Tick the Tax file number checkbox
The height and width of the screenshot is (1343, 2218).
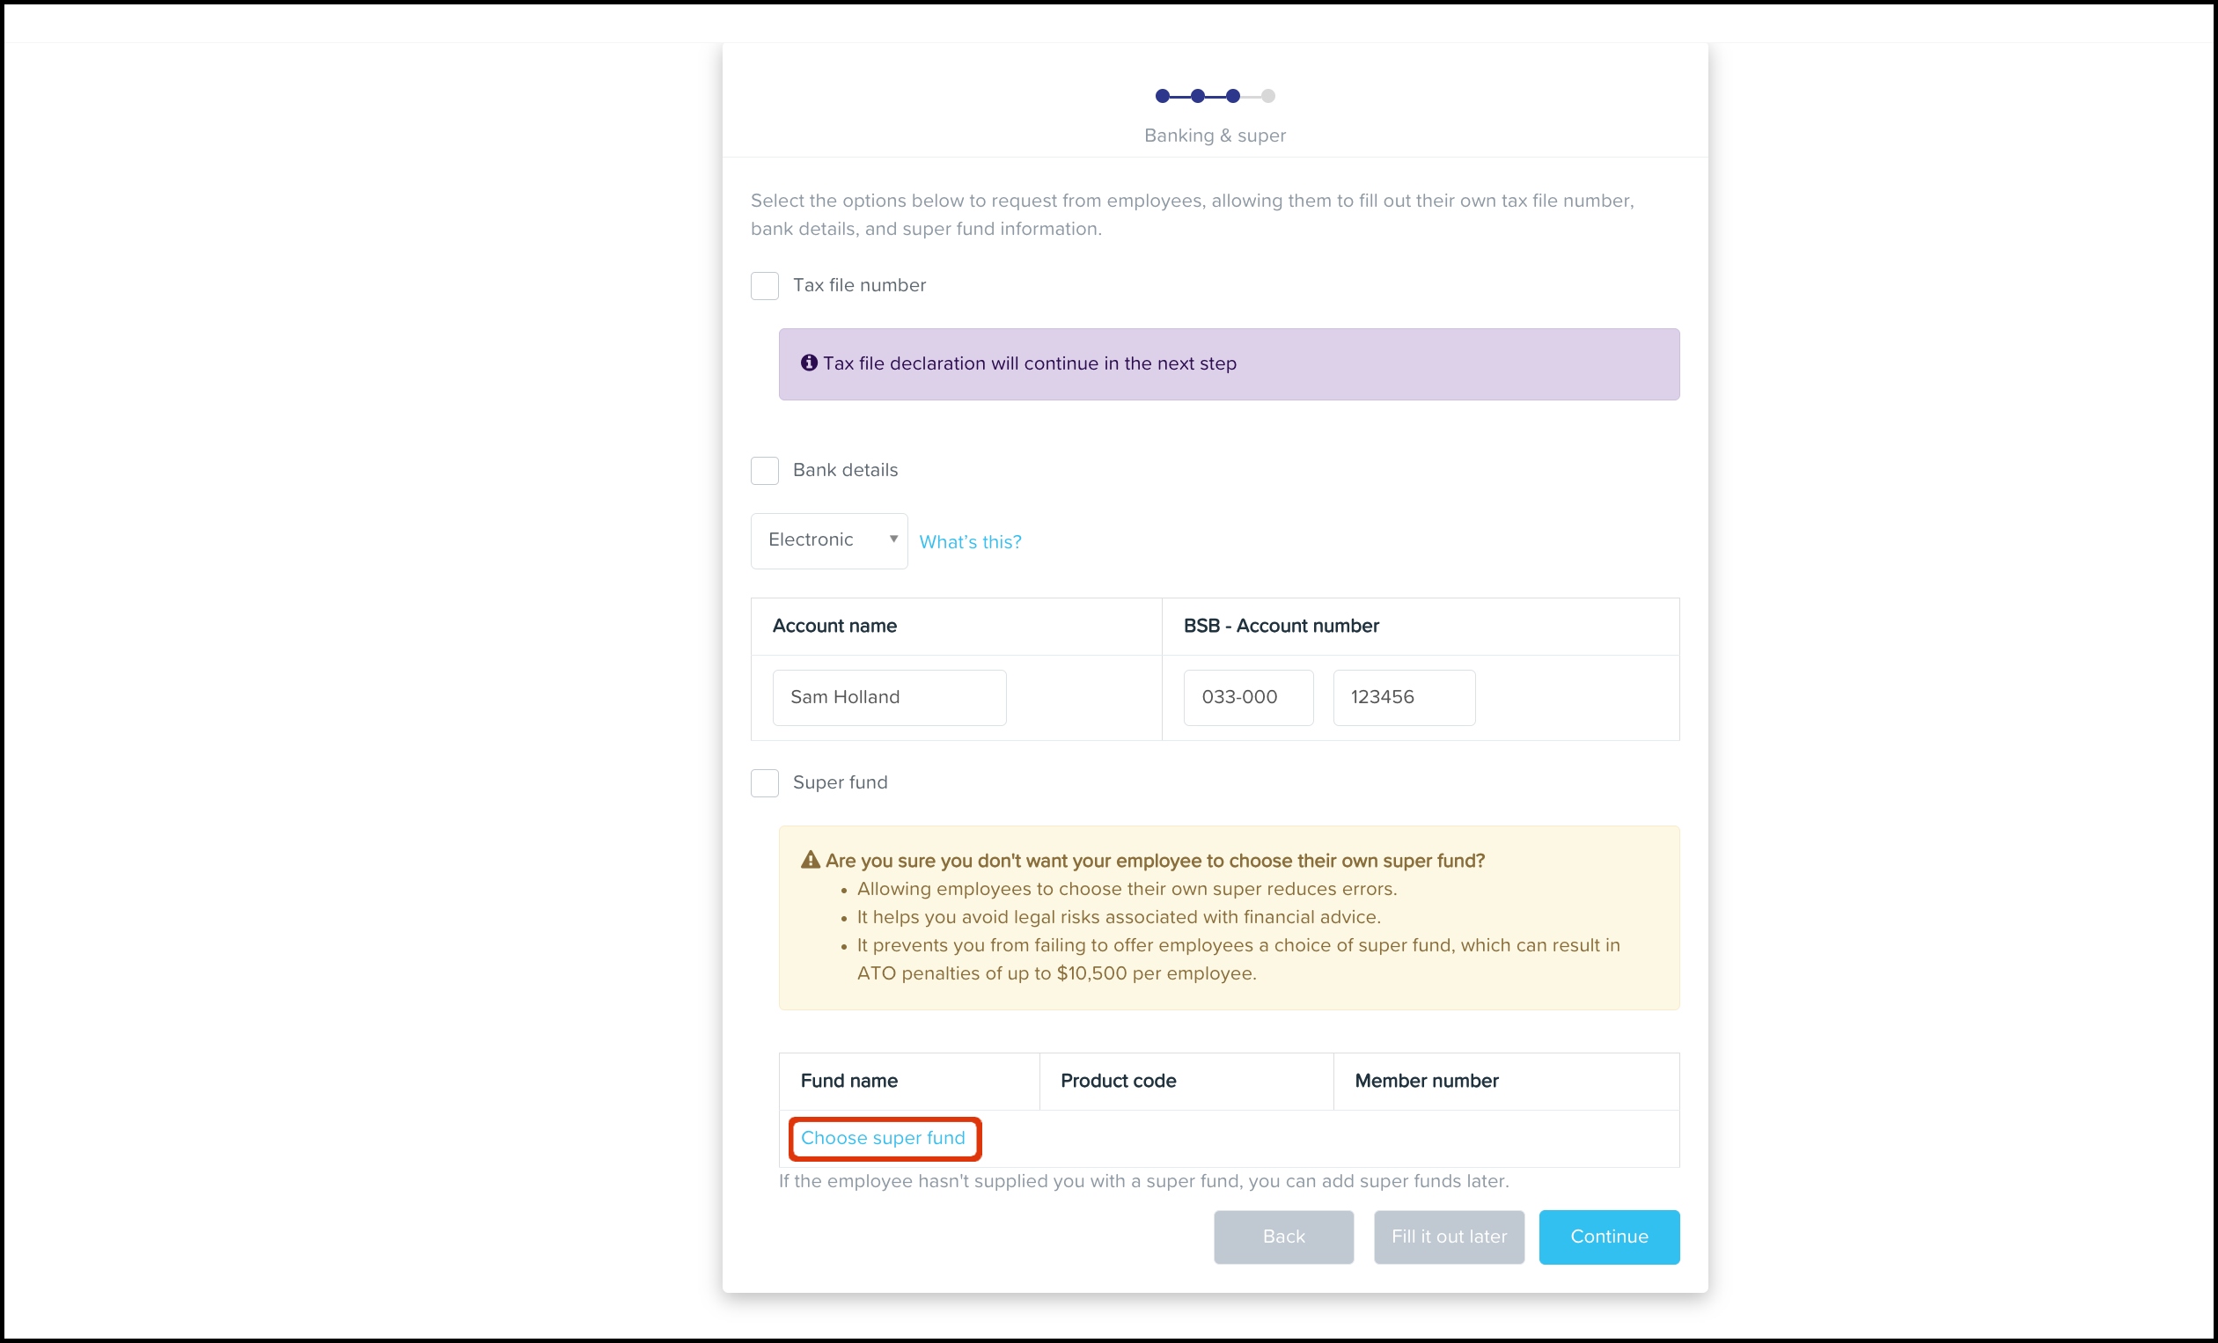coord(764,286)
